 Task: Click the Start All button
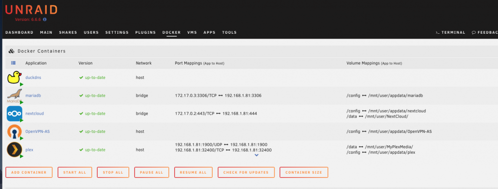75,172
